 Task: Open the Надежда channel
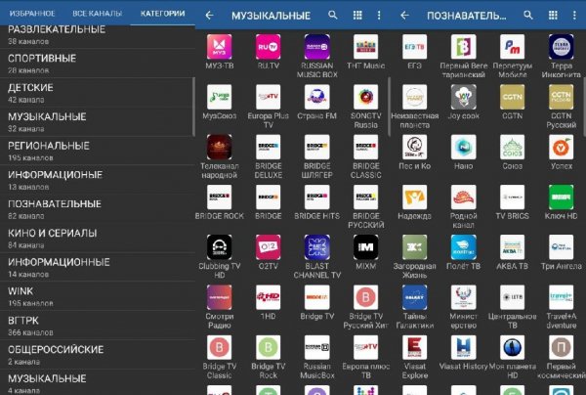pyautogui.click(x=414, y=197)
